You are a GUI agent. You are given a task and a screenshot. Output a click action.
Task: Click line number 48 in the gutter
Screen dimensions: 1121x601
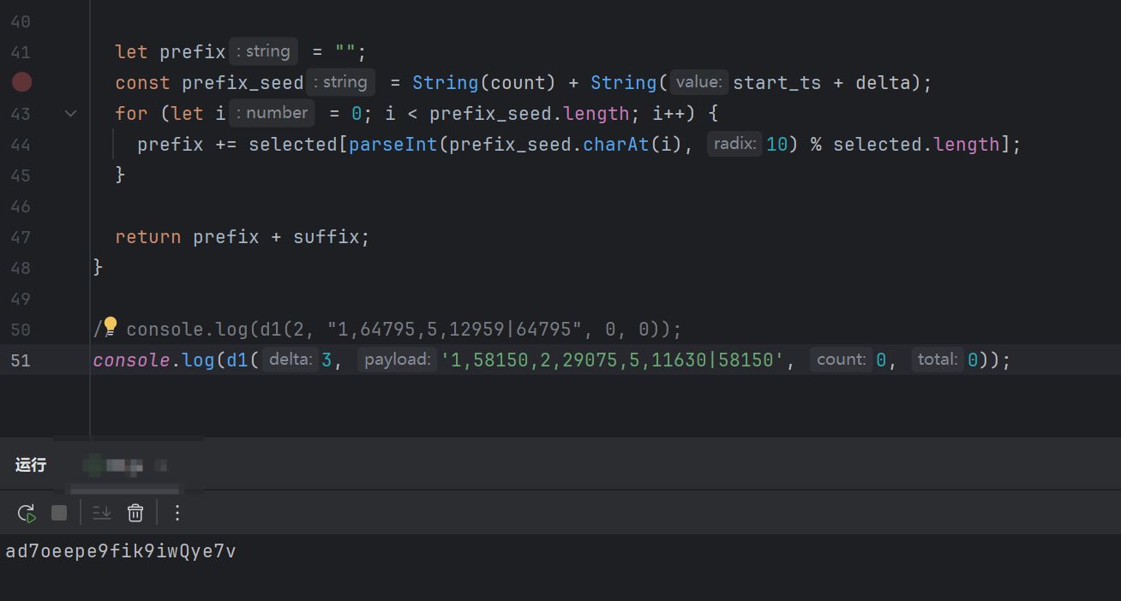tap(21, 268)
